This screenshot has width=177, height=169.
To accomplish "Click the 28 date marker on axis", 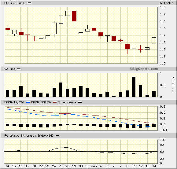I will (67, 166).
